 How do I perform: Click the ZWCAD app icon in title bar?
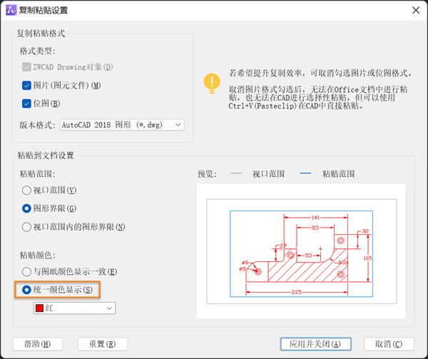coord(11,11)
